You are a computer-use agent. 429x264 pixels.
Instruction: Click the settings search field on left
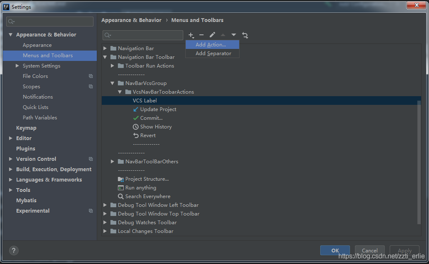[x=50, y=22]
